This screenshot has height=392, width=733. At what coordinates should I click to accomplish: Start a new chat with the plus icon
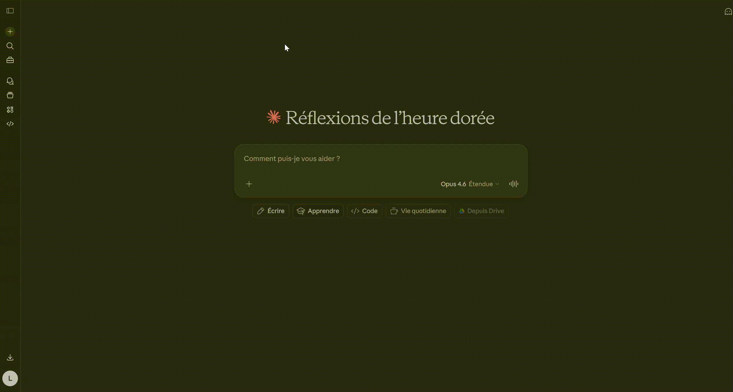[x=10, y=31]
